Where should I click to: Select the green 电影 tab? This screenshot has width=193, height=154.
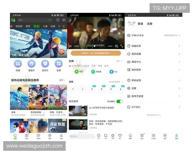(37, 26)
